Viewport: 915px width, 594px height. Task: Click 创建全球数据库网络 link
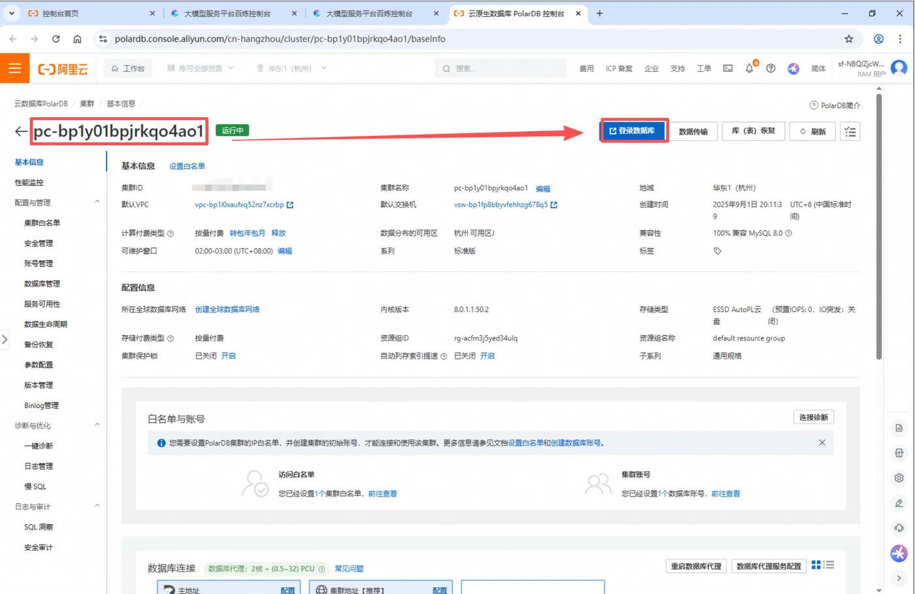[227, 310]
